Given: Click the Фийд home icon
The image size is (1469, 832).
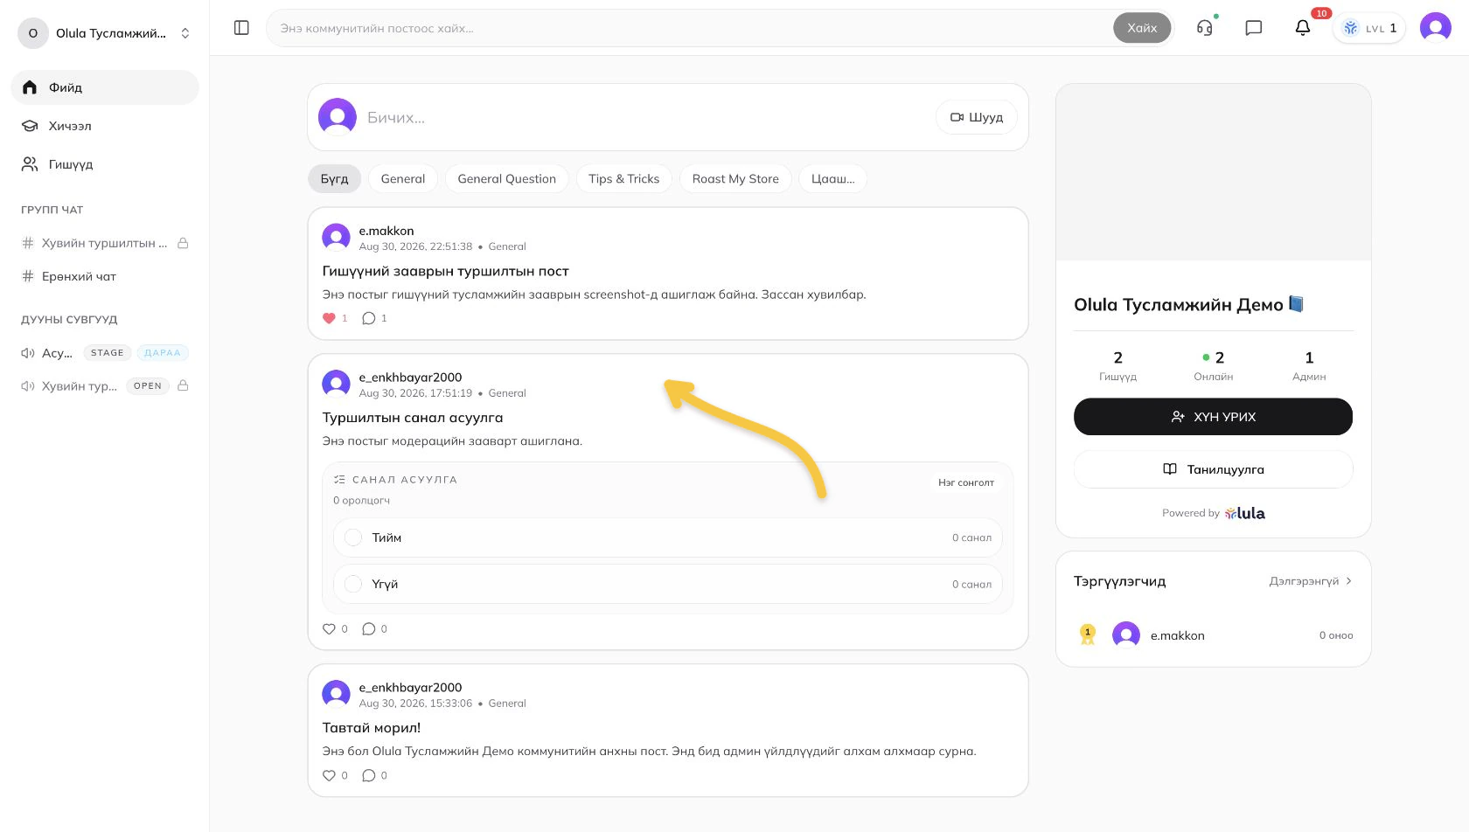Looking at the screenshot, I should tap(30, 87).
